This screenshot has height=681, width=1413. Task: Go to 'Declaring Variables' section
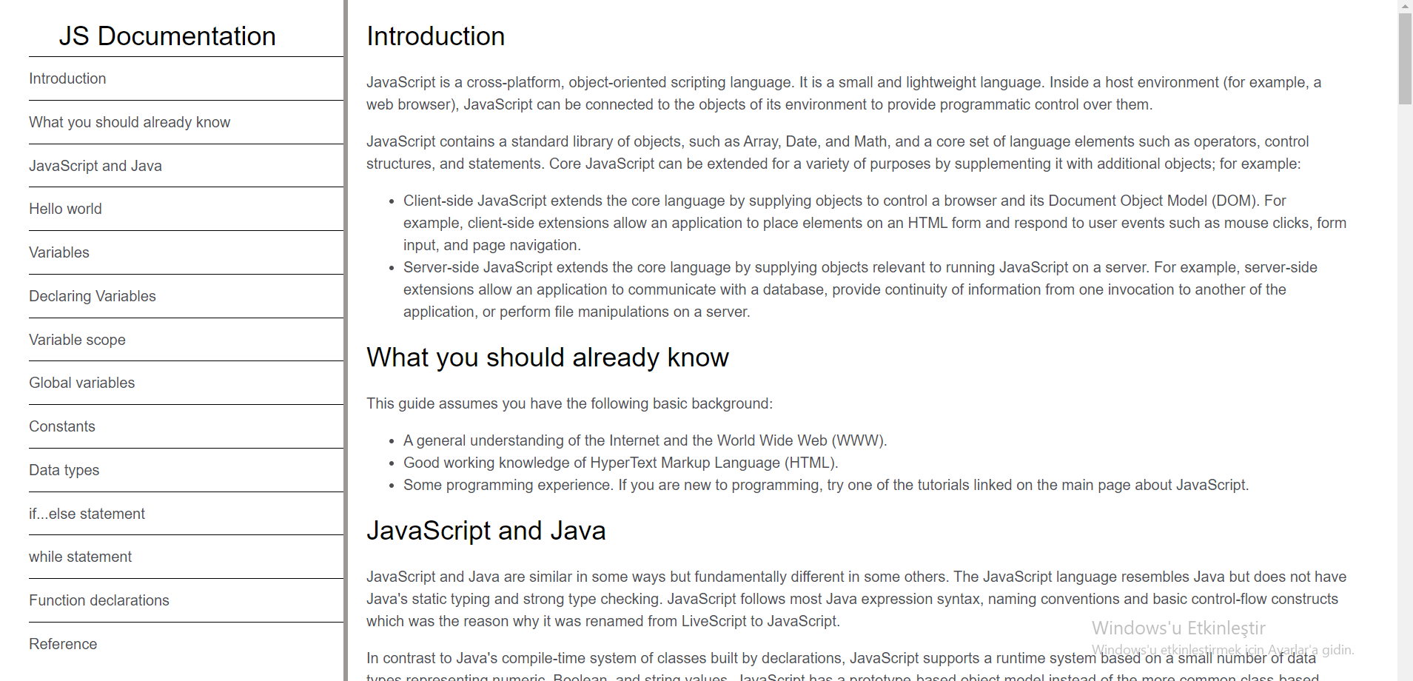tap(92, 296)
